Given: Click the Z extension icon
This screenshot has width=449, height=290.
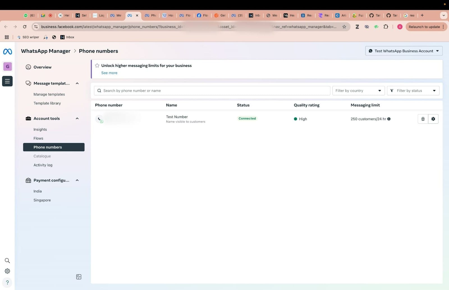Looking at the screenshot, I should coord(357,27).
